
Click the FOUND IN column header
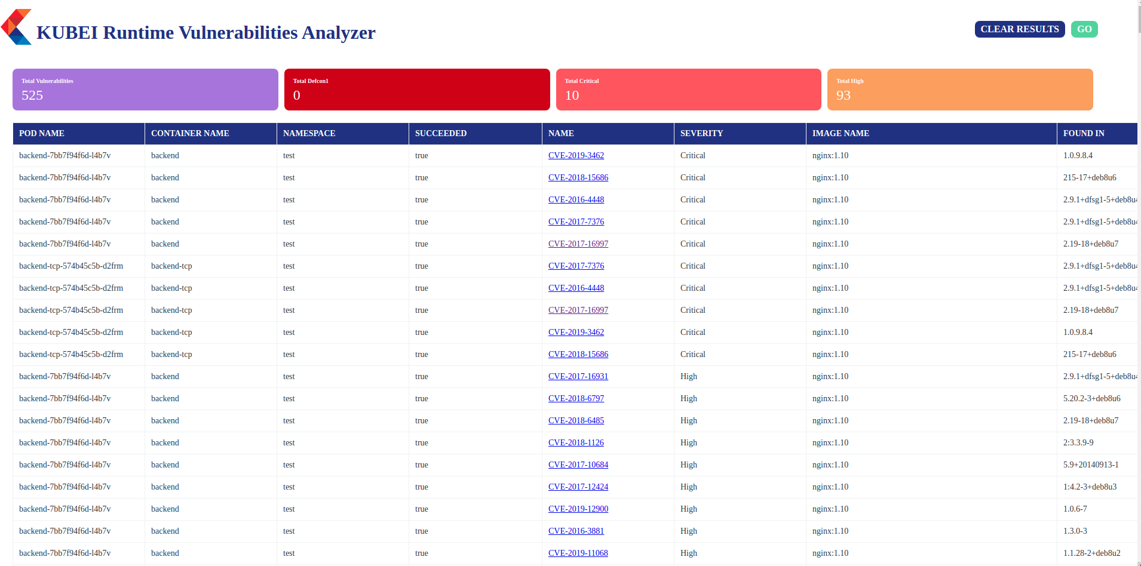point(1097,134)
